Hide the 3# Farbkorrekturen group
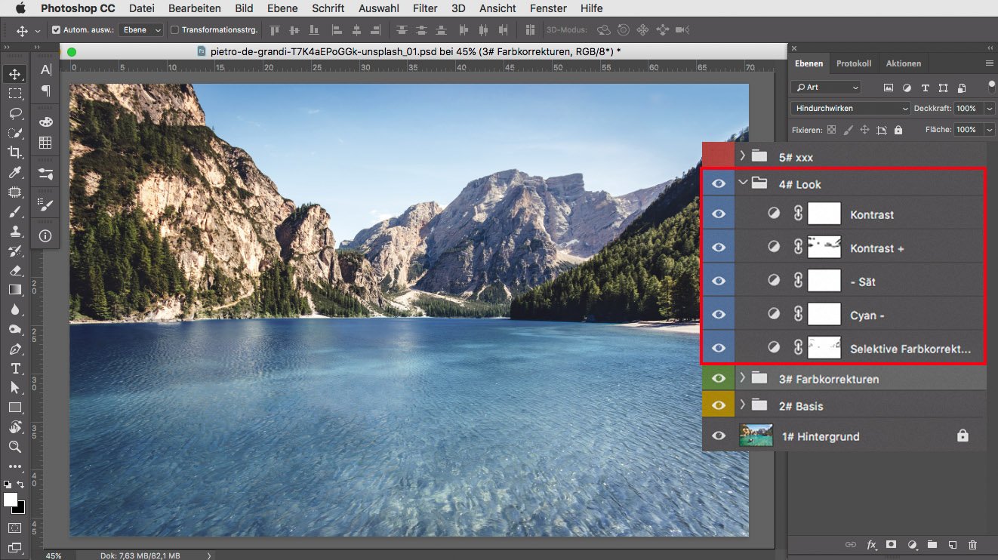The height and width of the screenshot is (560, 998). (719, 378)
